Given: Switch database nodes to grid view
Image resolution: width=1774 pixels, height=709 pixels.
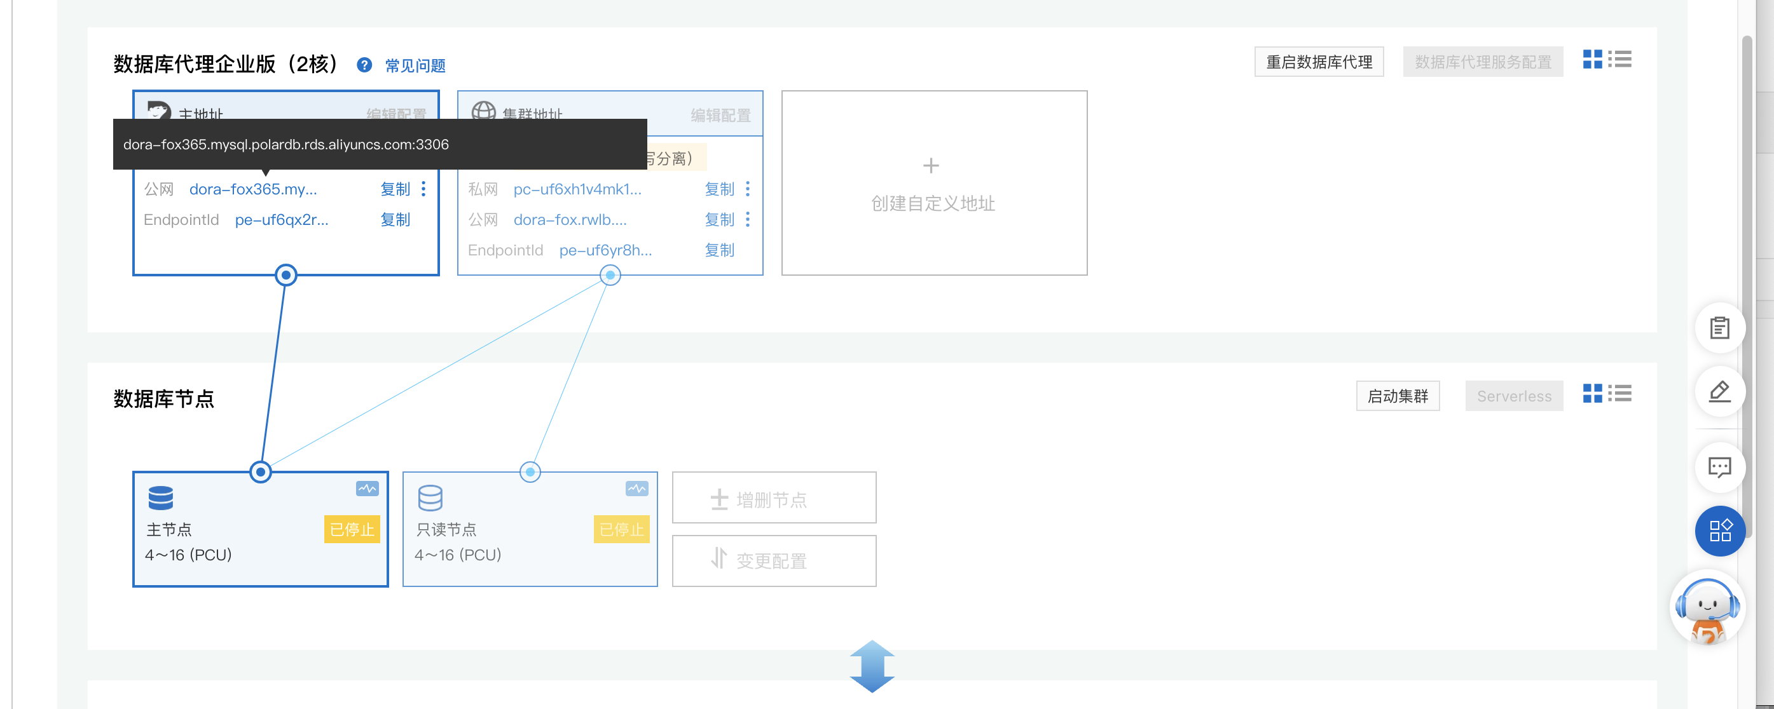Looking at the screenshot, I should 1592,393.
